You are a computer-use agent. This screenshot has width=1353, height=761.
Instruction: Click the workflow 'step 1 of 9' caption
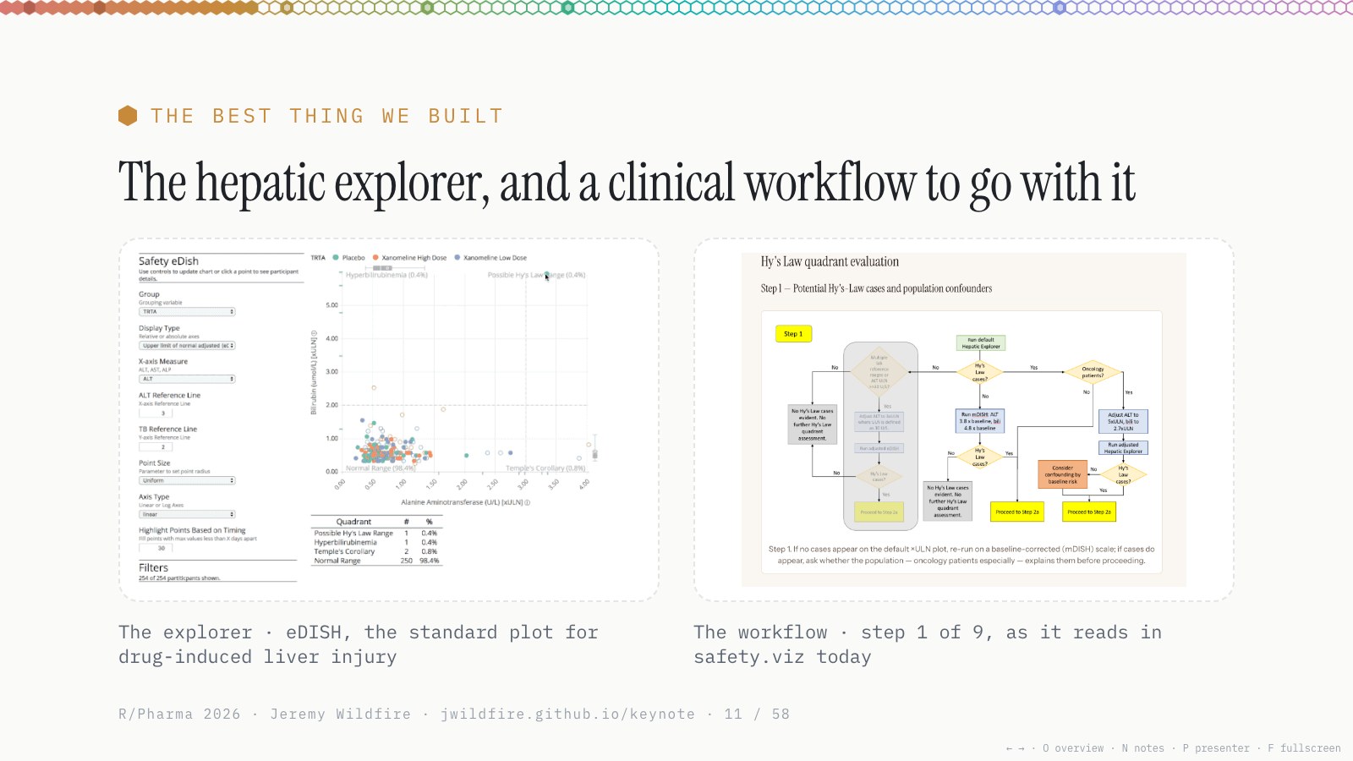[928, 644]
